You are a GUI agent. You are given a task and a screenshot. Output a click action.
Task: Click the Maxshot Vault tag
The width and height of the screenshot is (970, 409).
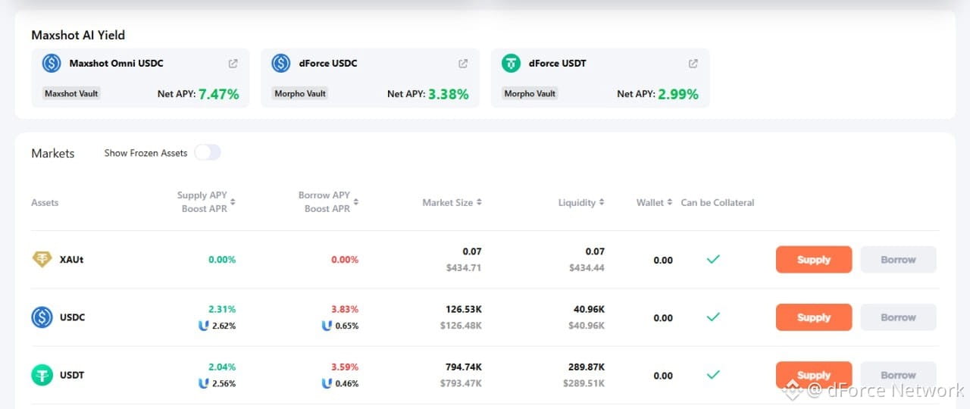[x=71, y=94]
